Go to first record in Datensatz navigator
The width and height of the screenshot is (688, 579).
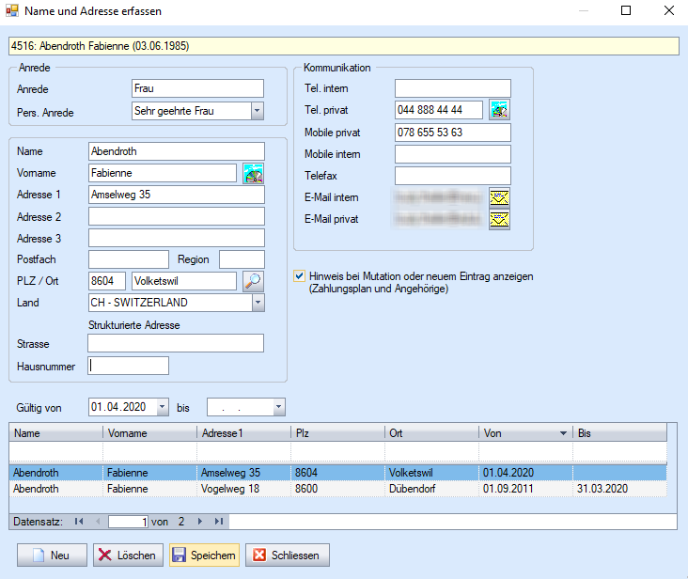click(79, 522)
